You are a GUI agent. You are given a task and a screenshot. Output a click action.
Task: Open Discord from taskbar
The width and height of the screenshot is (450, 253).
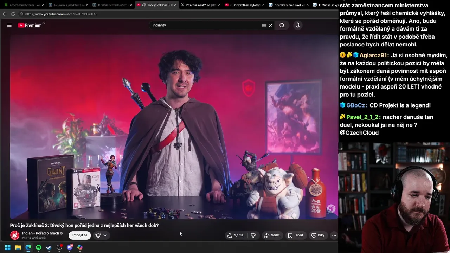[x=70, y=247]
